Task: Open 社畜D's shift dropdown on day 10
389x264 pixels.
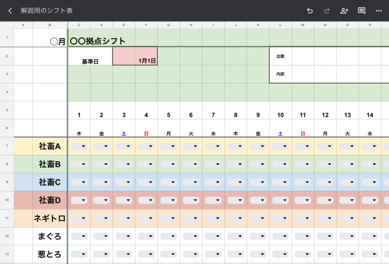Action: point(280,200)
